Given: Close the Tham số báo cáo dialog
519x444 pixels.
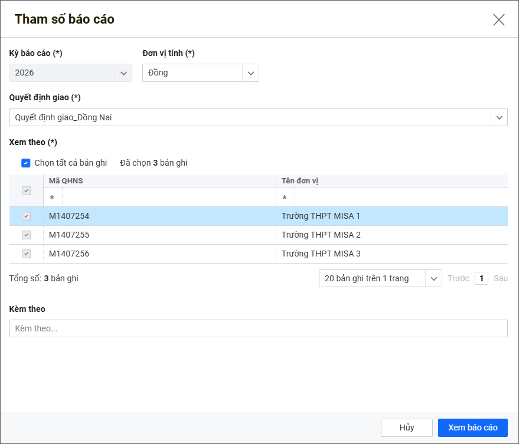Looking at the screenshot, I should click(x=498, y=19).
